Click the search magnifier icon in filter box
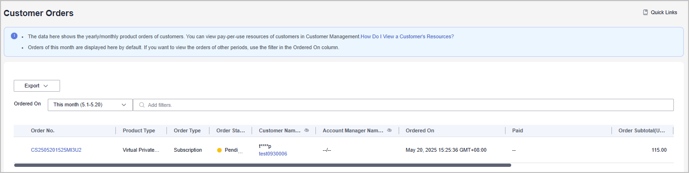The image size is (689, 173). (x=141, y=105)
